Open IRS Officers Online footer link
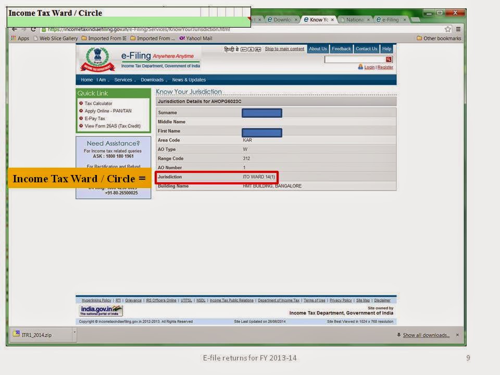Image resolution: width=500 pixels, height=375 pixels. click(161, 301)
